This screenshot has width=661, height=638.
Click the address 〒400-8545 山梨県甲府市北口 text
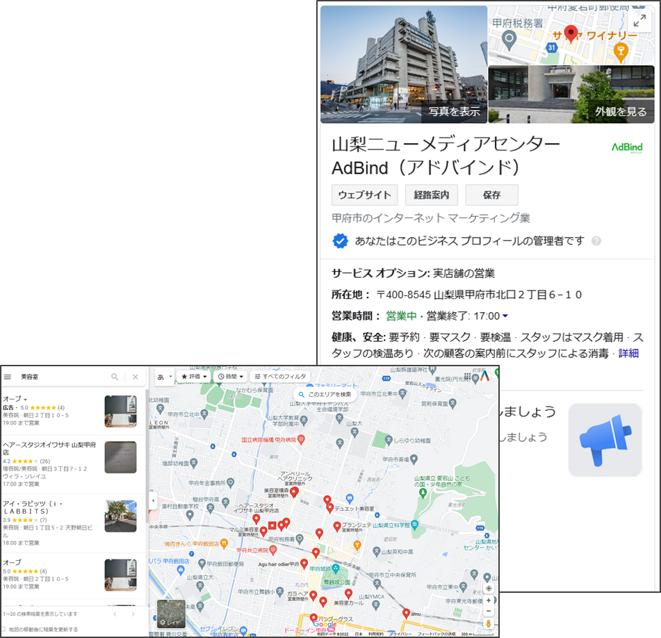tap(479, 295)
